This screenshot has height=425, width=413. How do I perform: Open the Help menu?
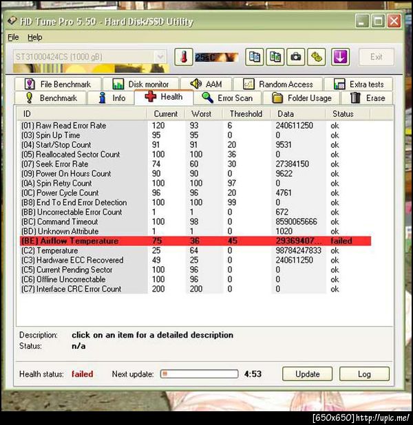[34, 37]
